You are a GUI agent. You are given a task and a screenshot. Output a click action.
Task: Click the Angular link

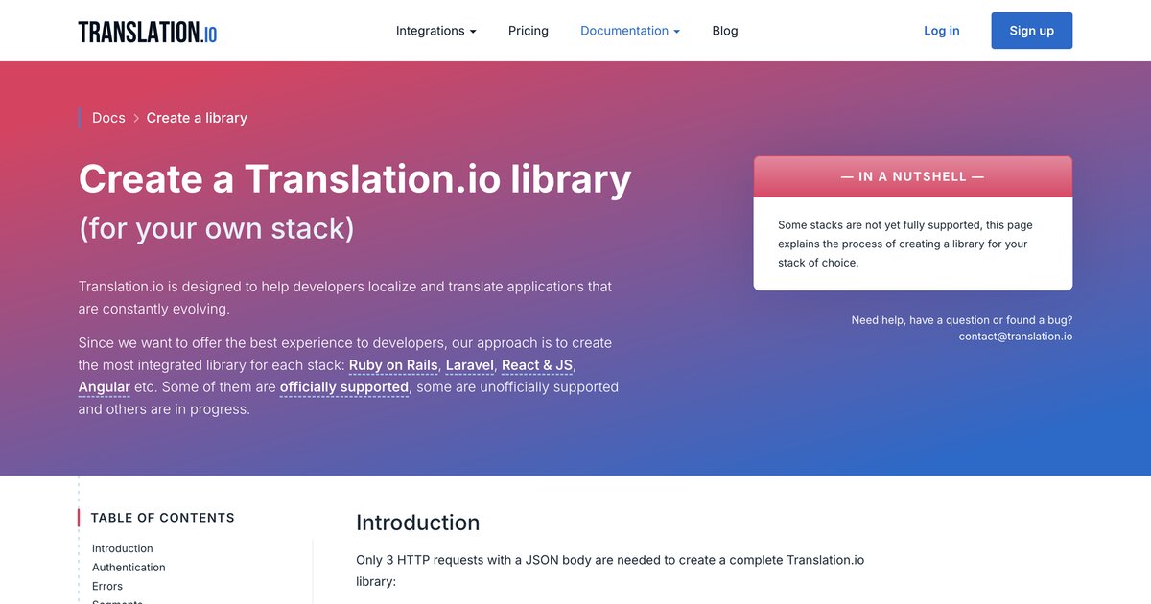104,386
